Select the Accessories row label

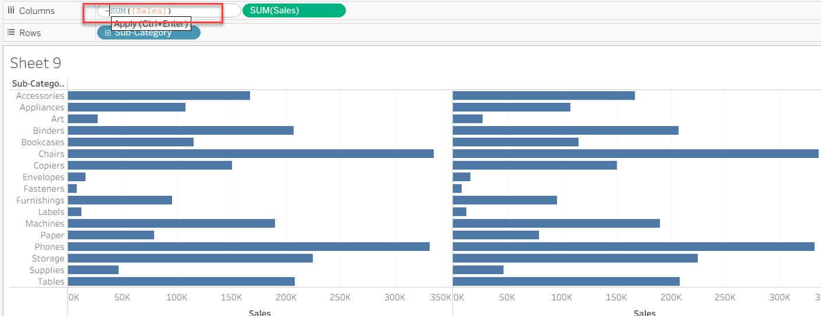[x=40, y=96]
